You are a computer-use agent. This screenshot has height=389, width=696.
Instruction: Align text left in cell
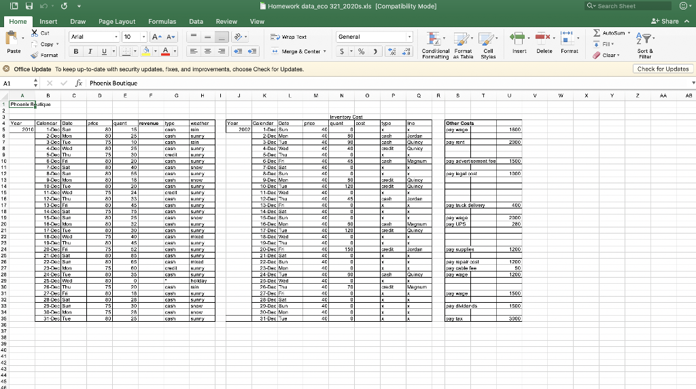[x=194, y=52]
